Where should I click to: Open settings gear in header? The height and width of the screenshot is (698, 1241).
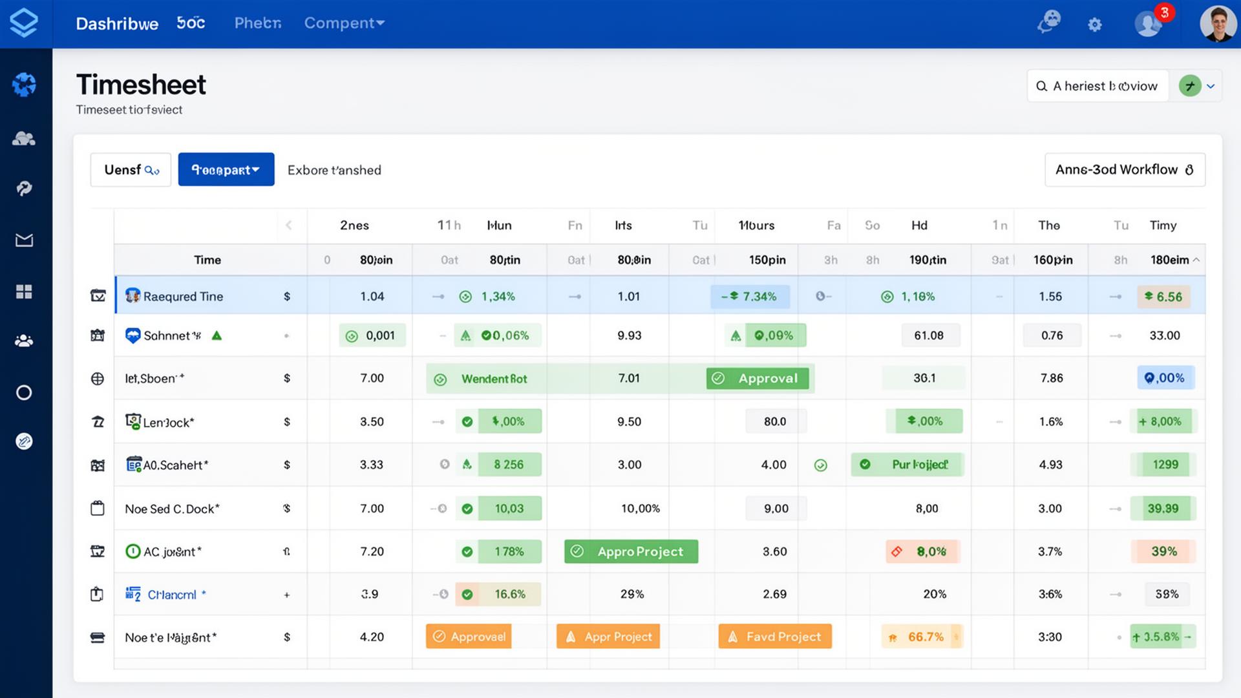click(1094, 25)
